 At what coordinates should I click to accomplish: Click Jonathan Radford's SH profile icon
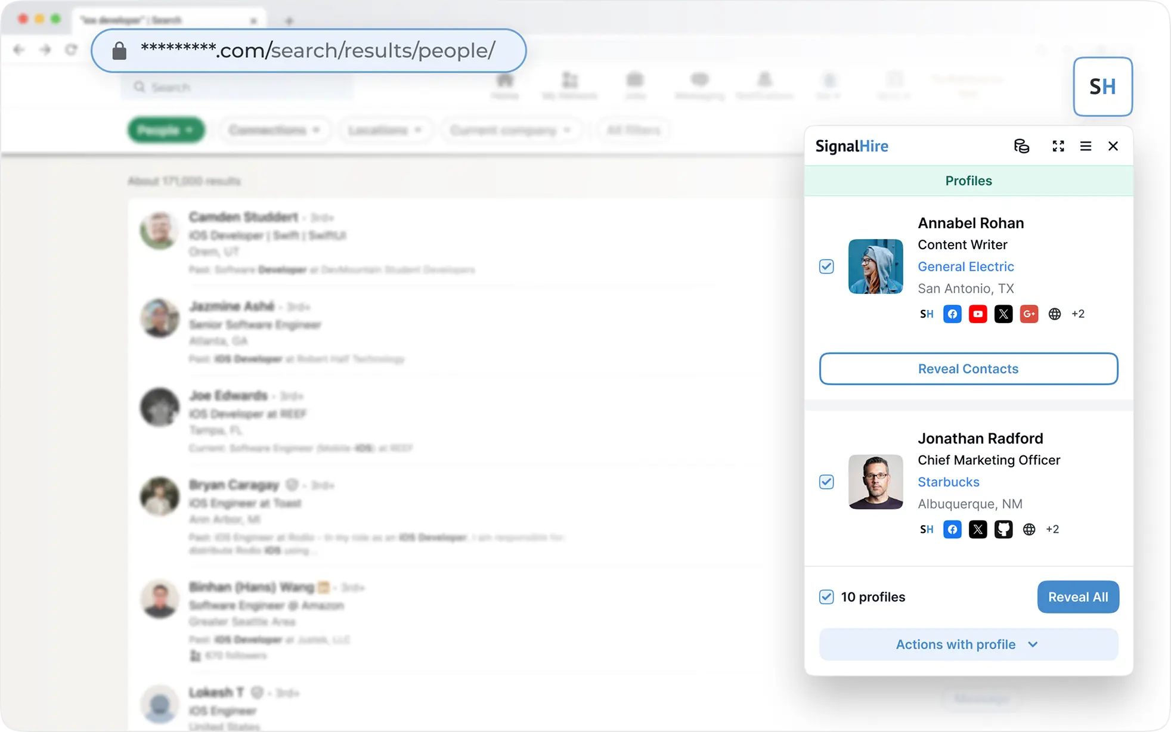tap(927, 529)
